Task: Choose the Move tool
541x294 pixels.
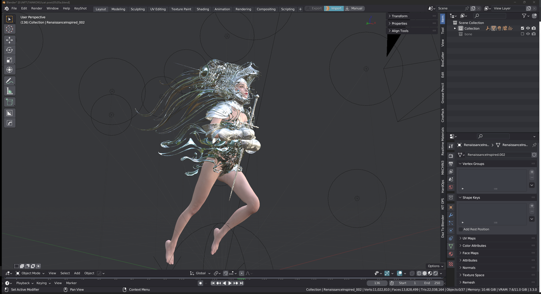Action: pyautogui.click(x=9, y=40)
